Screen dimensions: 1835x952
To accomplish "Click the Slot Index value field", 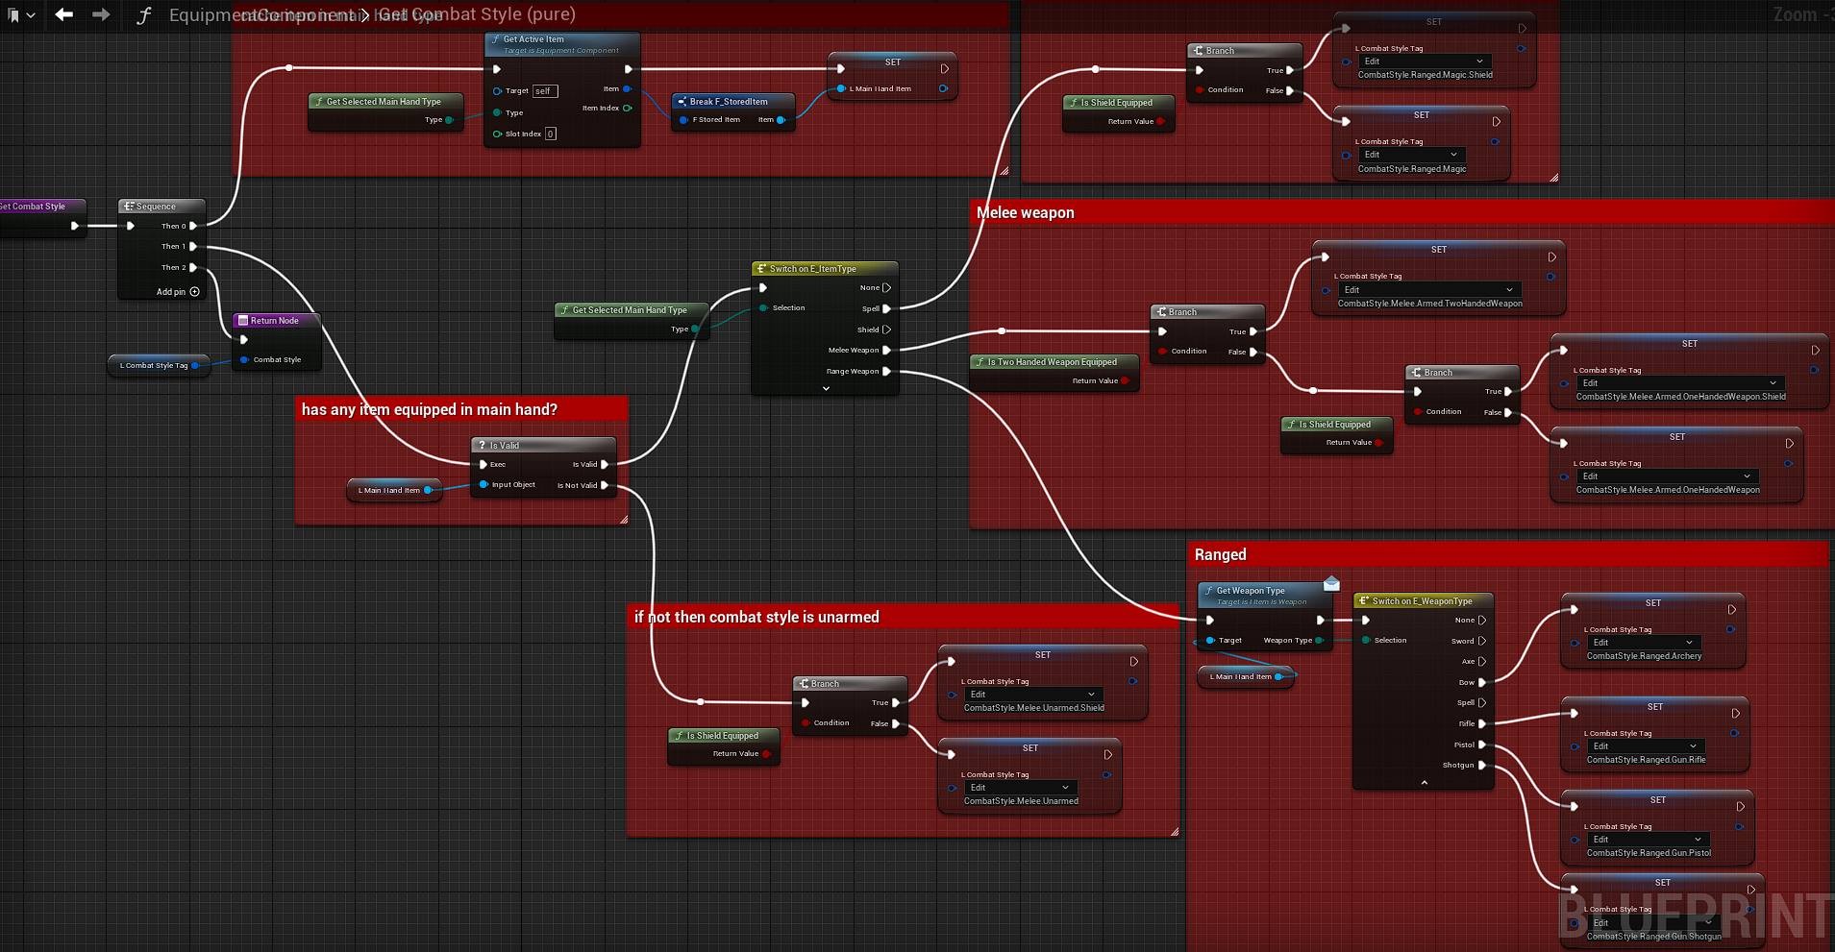I will (551, 134).
